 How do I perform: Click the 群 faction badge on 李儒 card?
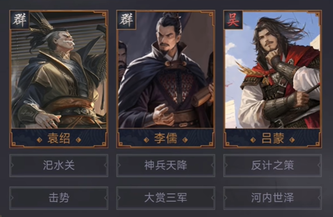pyautogui.click(x=127, y=20)
